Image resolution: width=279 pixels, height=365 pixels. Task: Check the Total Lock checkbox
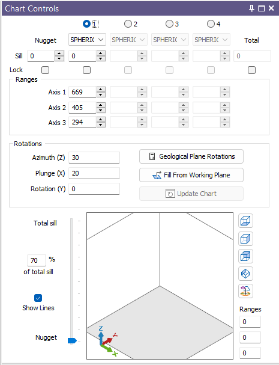point(251,70)
